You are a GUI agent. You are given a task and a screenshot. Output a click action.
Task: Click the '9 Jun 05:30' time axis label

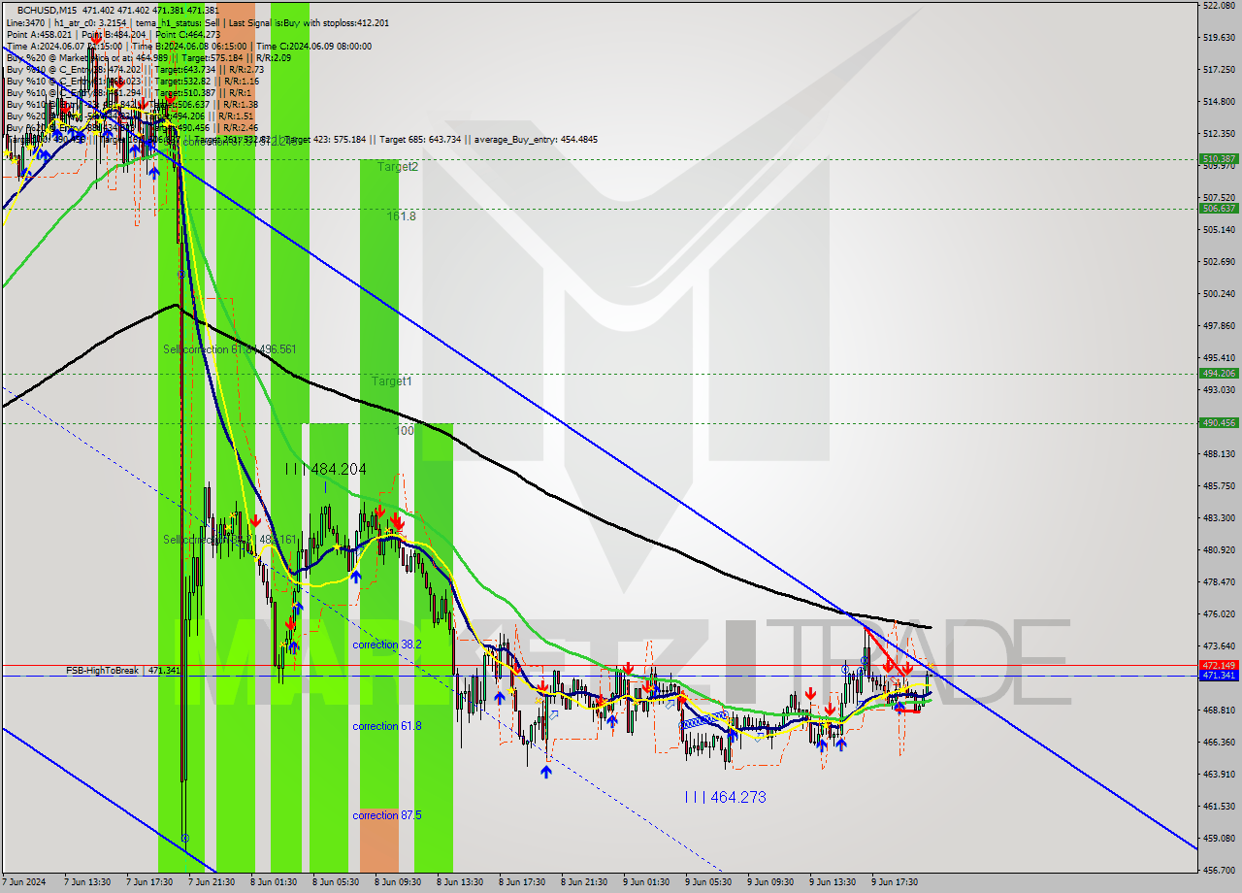708,882
